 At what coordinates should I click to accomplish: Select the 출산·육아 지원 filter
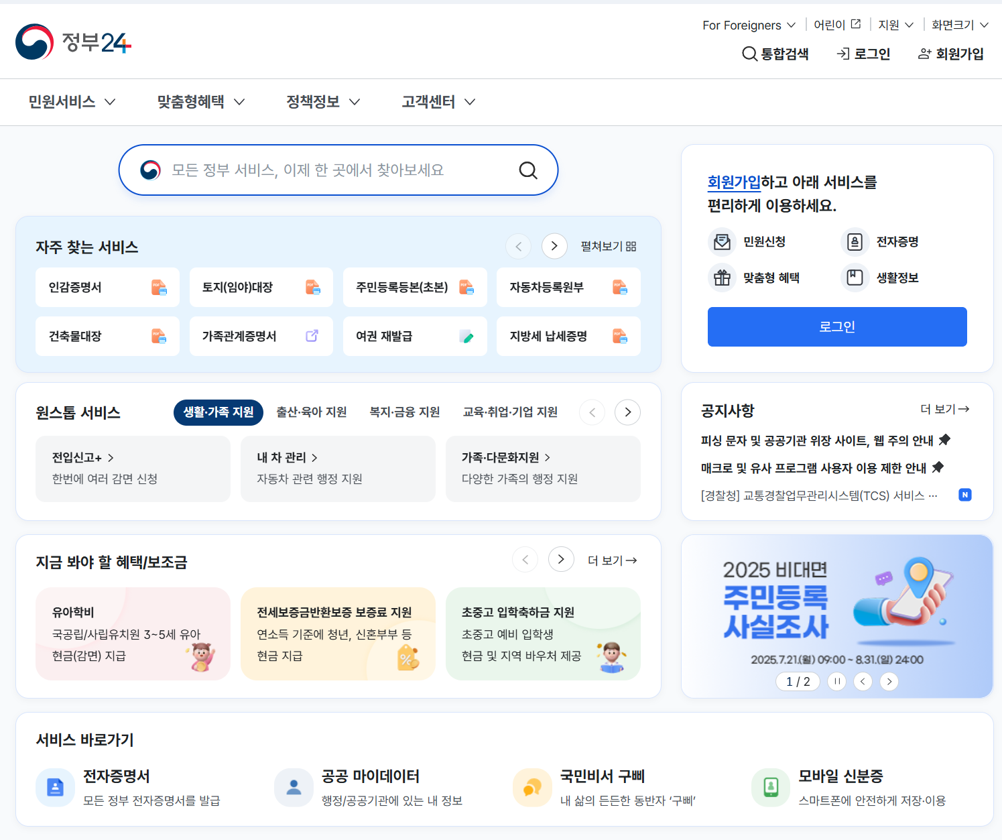[311, 412]
